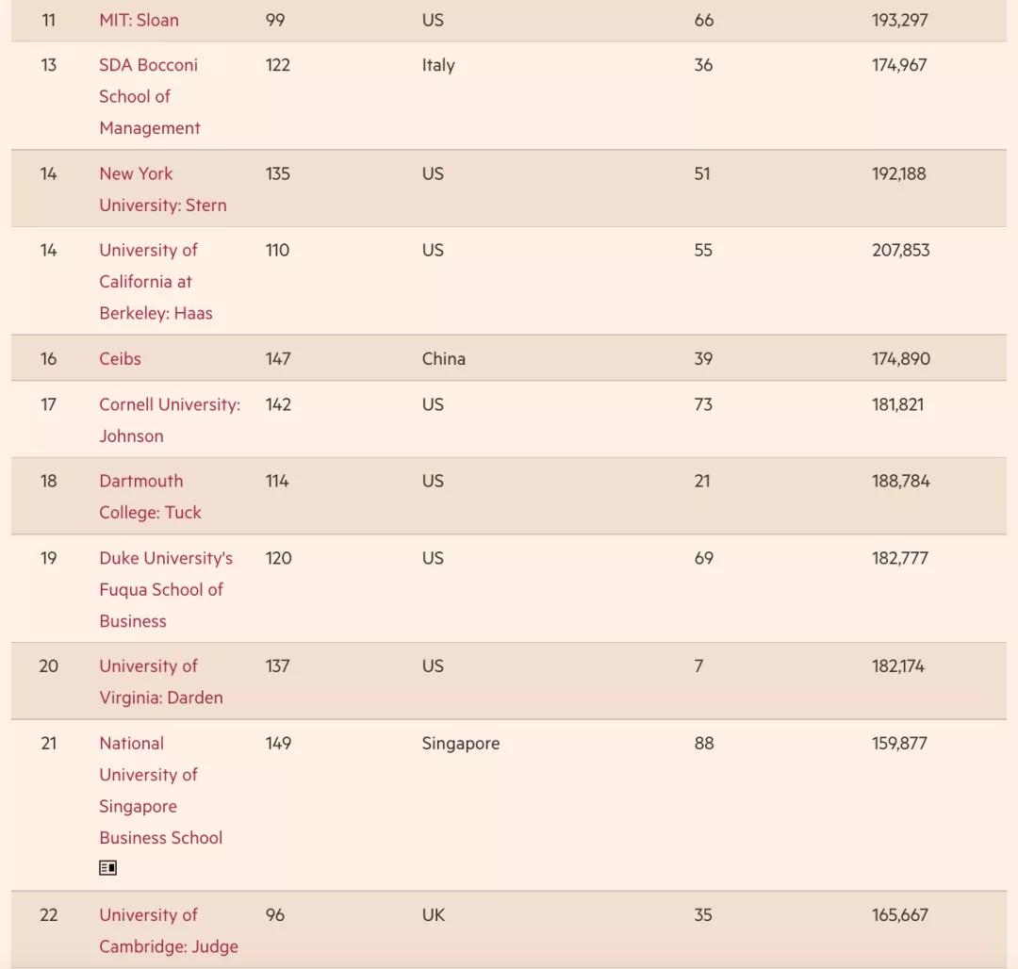Click the salary figure 207,853
Screen dimensions: 1018x969
(900, 251)
